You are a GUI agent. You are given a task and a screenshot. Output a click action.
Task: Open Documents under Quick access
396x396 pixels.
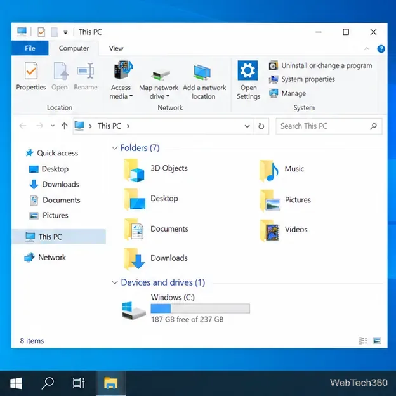[55, 200]
